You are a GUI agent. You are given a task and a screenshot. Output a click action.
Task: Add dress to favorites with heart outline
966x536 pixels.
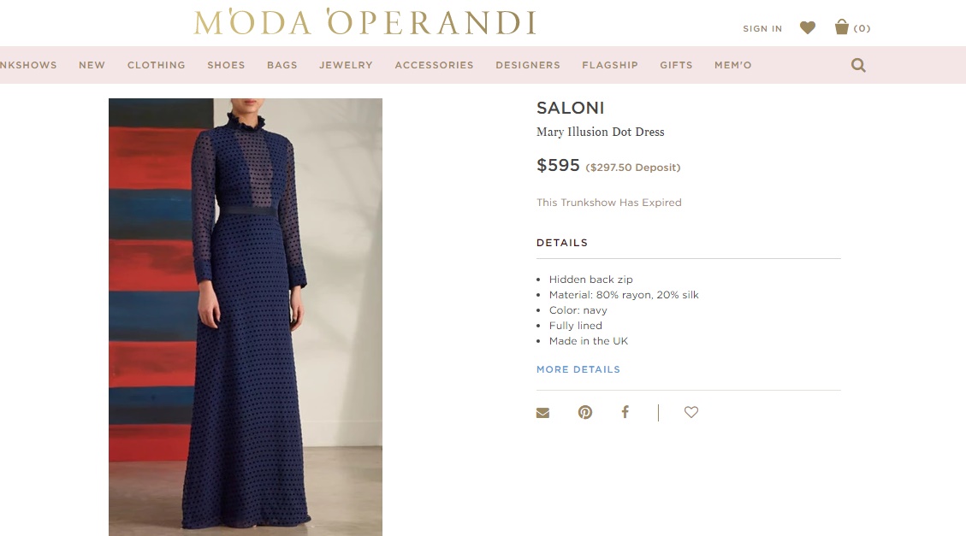[x=691, y=412]
